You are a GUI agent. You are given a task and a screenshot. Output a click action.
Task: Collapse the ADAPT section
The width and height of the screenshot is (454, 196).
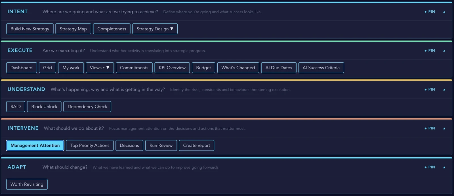(444, 167)
